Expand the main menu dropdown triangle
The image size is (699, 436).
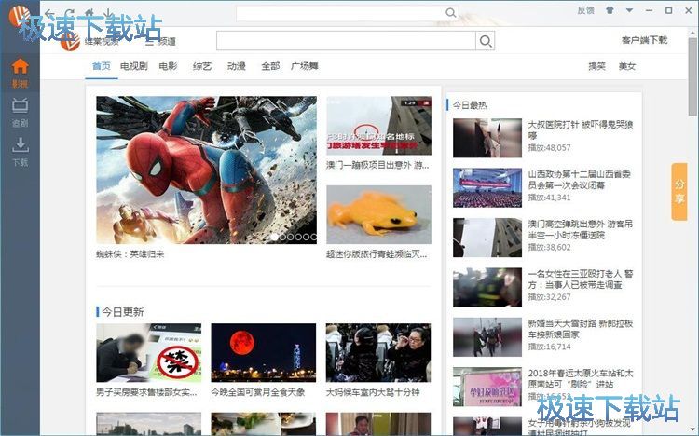point(629,10)
